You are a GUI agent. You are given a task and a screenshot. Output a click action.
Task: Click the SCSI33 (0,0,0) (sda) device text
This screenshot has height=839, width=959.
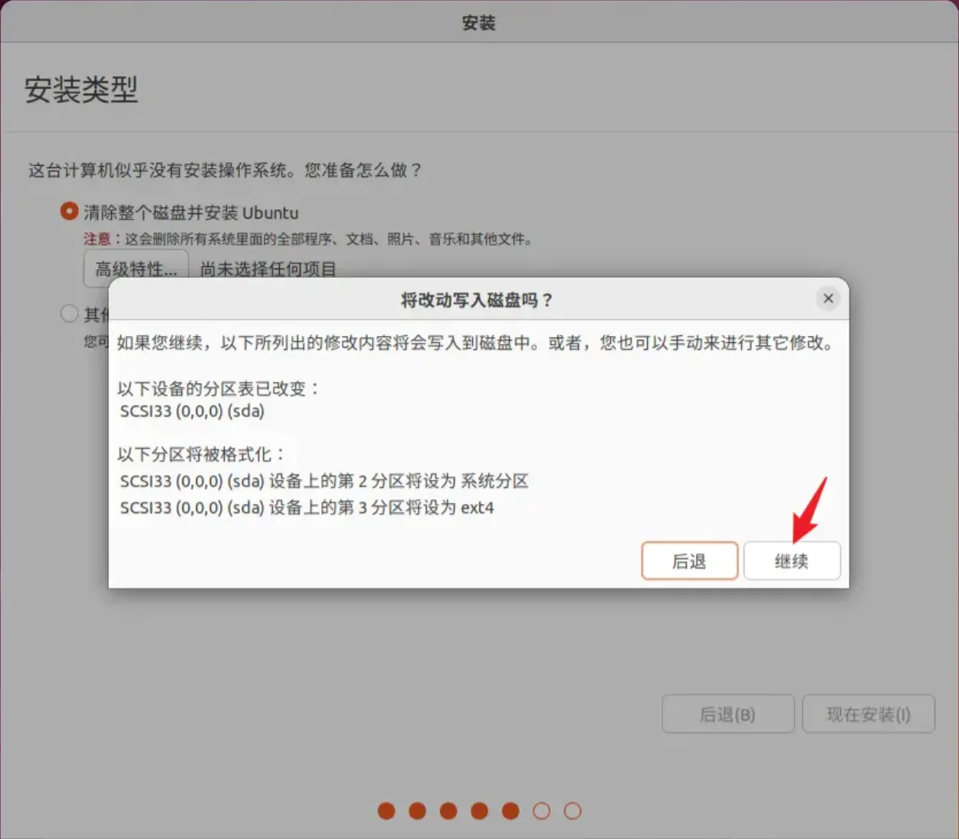pos(192,411)
